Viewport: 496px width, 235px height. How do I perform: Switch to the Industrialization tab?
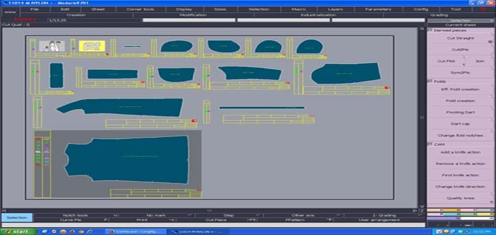tap(318, 15)
